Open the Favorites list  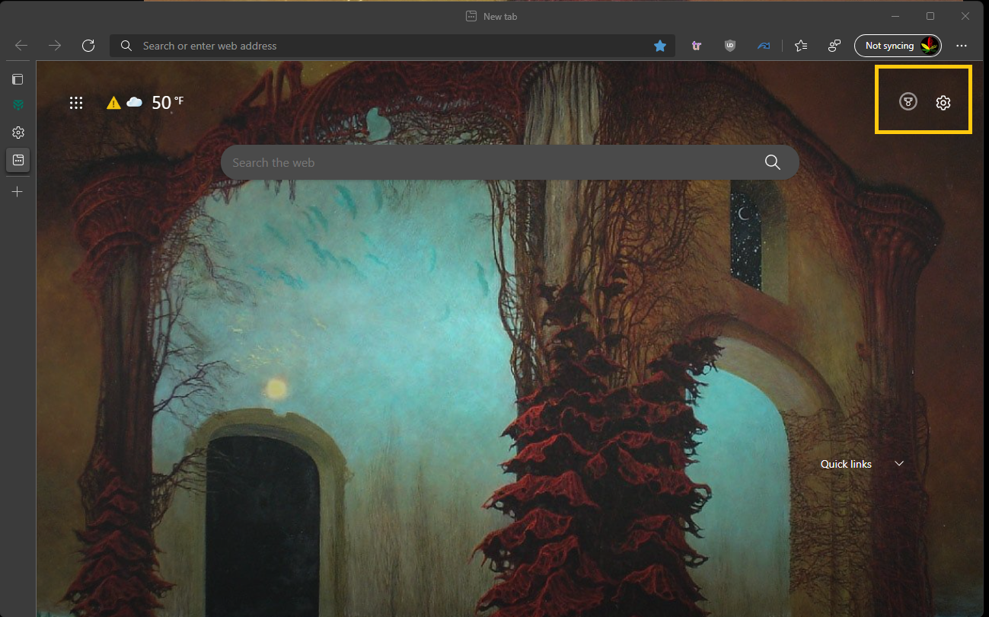click(x=801, y=46)
